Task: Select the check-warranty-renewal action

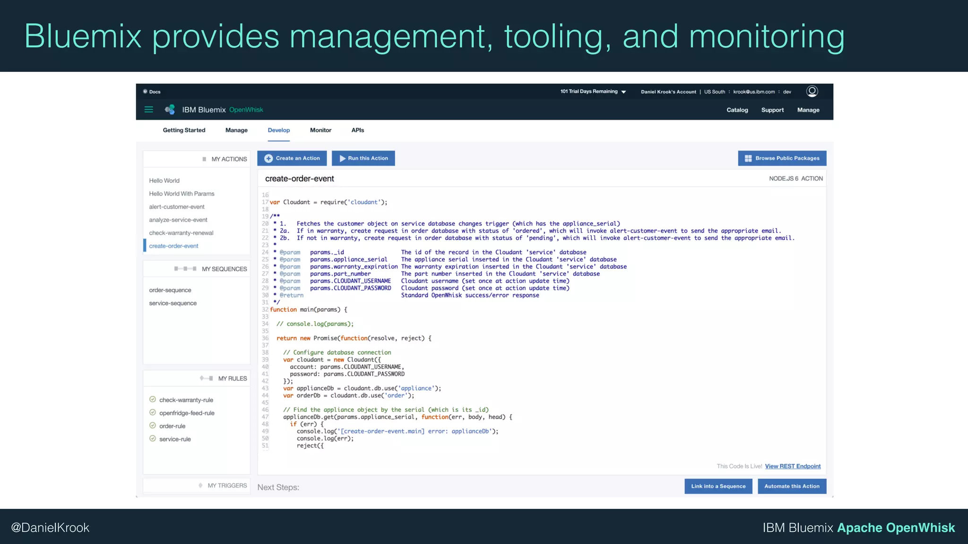Action: [181, 233]
